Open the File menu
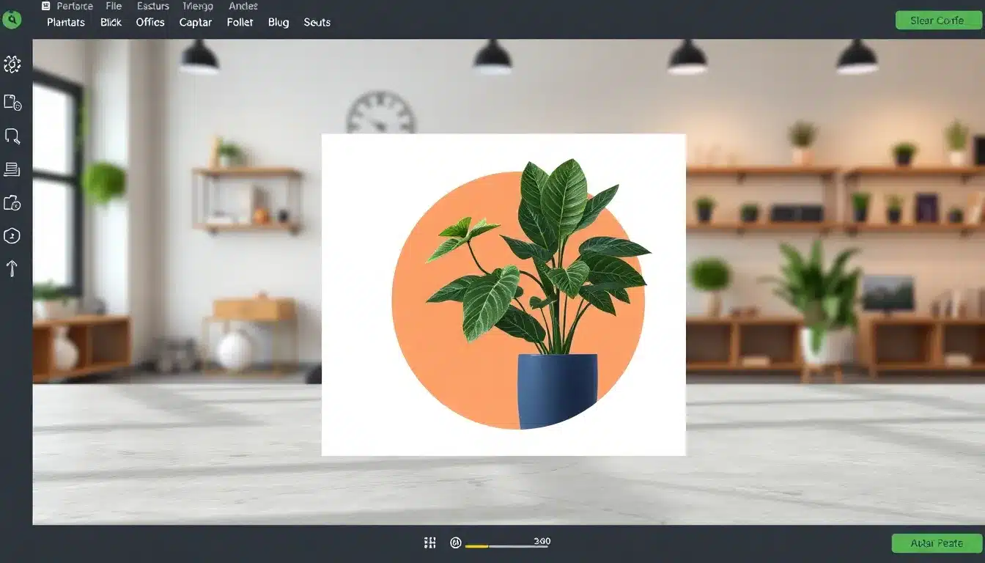 click(x=114, y=6)
